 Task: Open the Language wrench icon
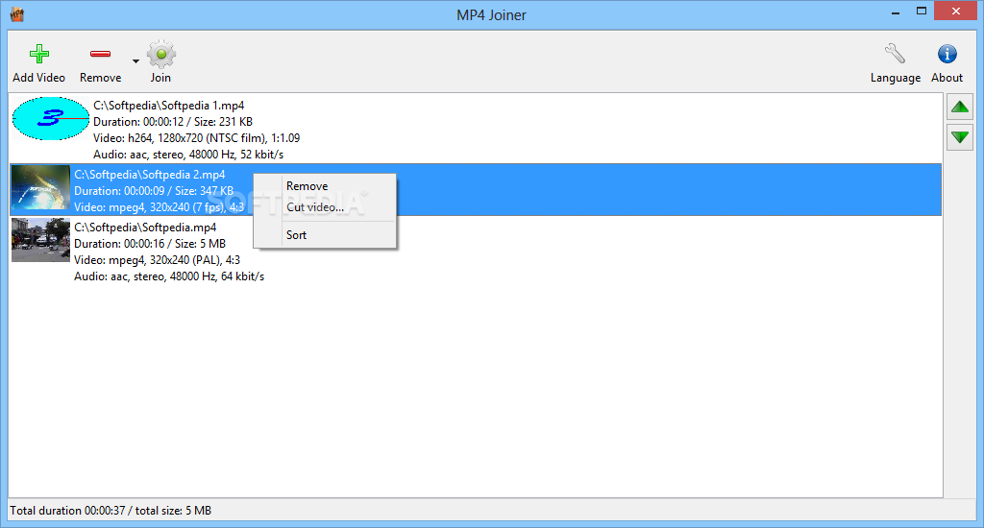(x=895, y=54)
